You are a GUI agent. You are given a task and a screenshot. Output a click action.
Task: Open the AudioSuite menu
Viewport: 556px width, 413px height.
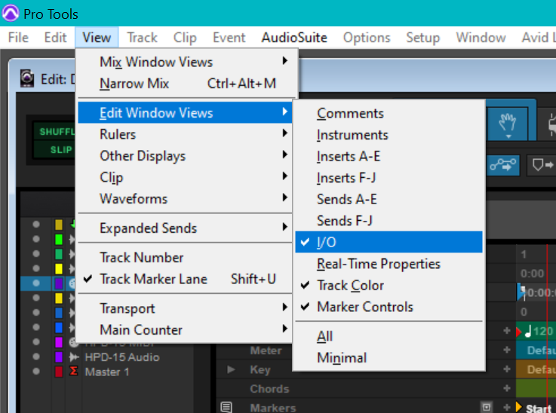coord(294,38)
